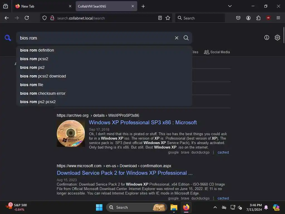Open a new browser tab
The height and width of the screenshot is (214, 285).
coord(143,6)
